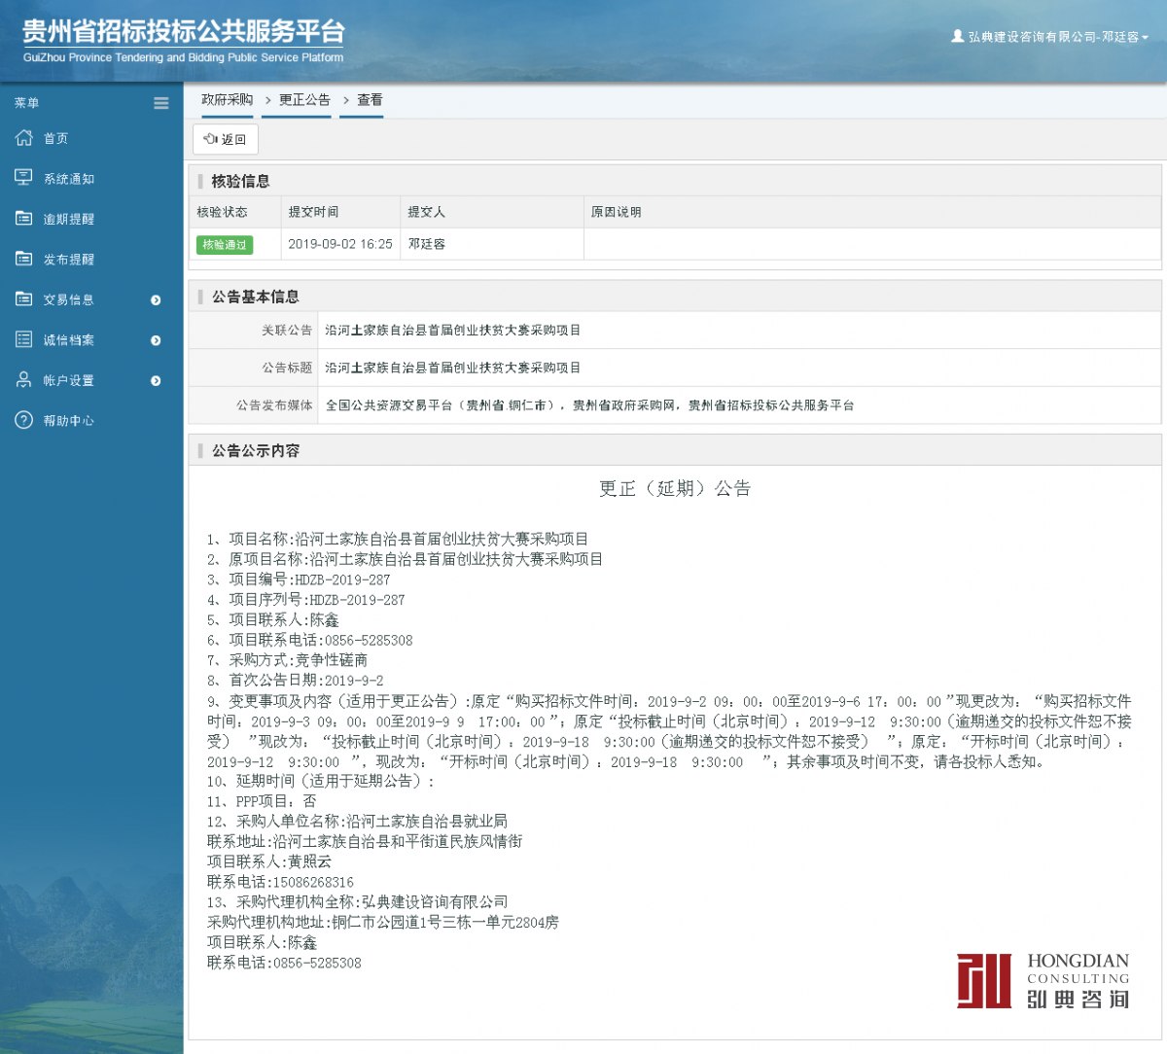This screenshot has height=1054, width=1167.
Task: Expand the 交易信息 submenu arrow
Action: (156, 300)
